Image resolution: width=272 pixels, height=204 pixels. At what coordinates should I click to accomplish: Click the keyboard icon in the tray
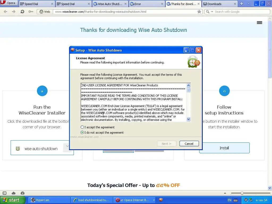pyautogui.click(x=236, y=200)
